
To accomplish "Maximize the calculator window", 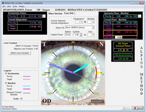I will click(x=137, y=3).
